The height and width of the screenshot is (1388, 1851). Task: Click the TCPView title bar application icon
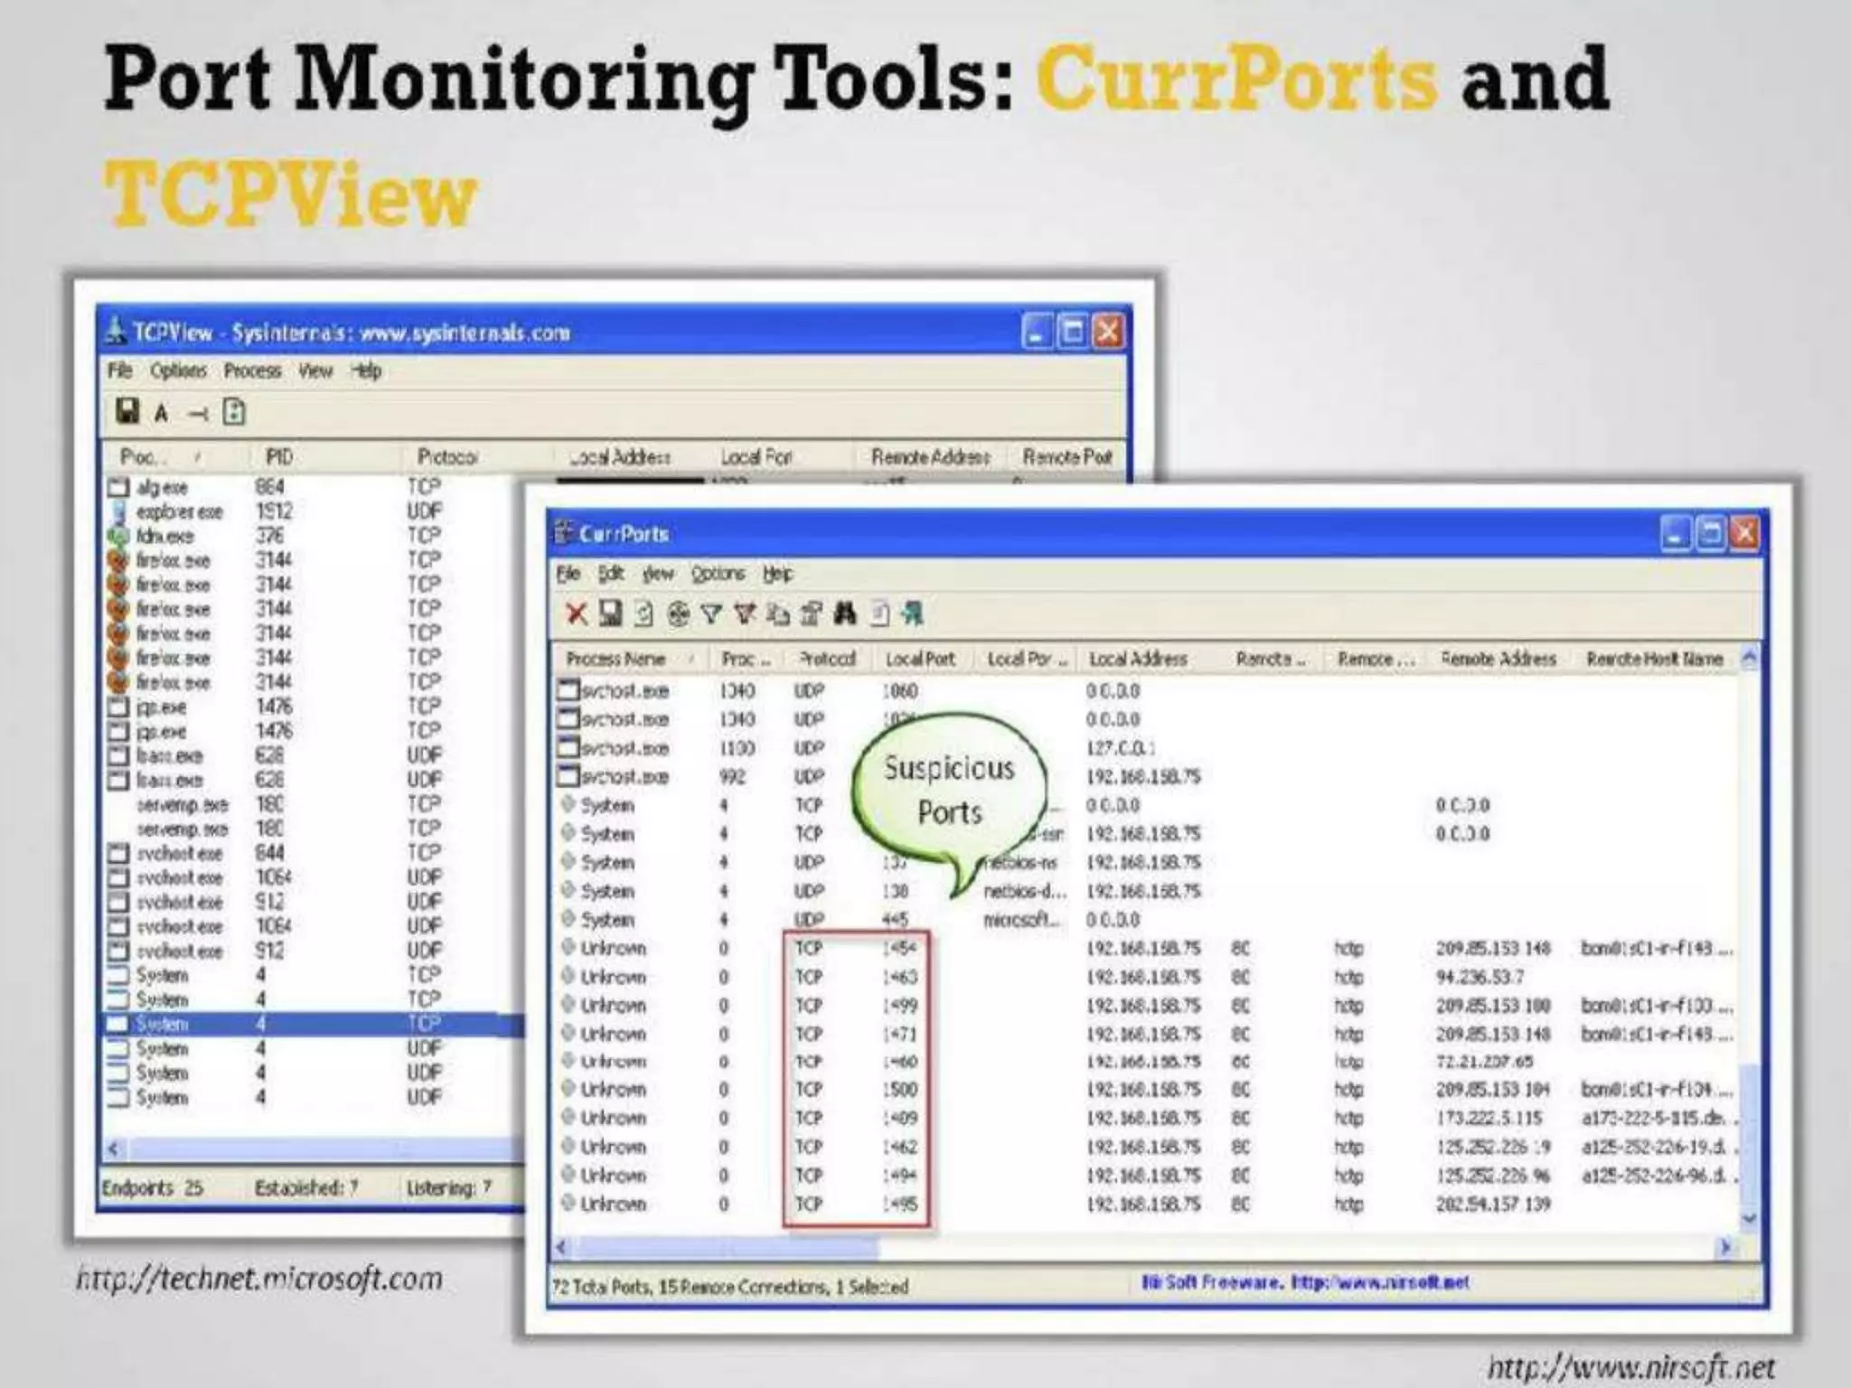[x=116, y=332]
